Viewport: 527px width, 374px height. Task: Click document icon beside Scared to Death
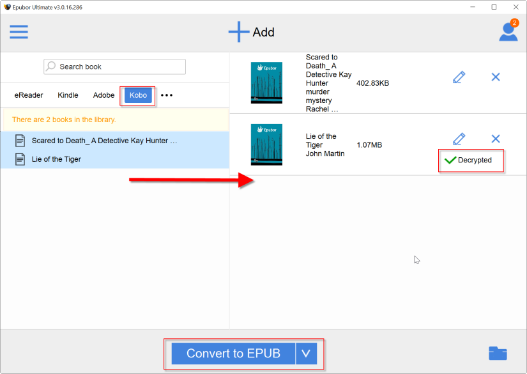point(20,141)
